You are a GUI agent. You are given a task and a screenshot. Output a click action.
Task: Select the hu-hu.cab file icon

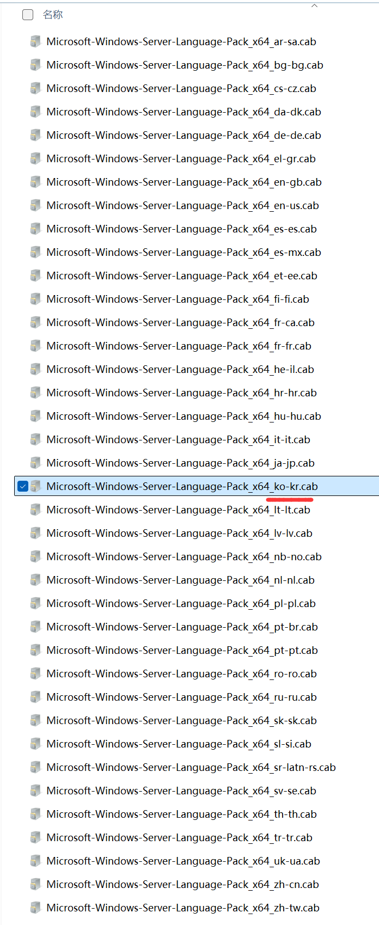pyautogui.click(x=35, y=416)
